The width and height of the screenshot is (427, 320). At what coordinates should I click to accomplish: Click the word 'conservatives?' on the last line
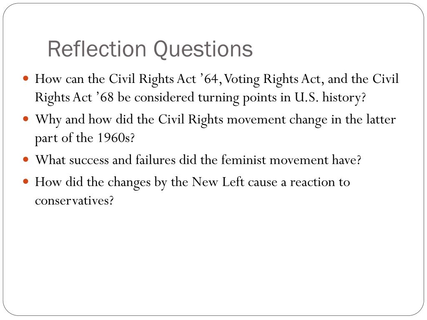(74, 201)
